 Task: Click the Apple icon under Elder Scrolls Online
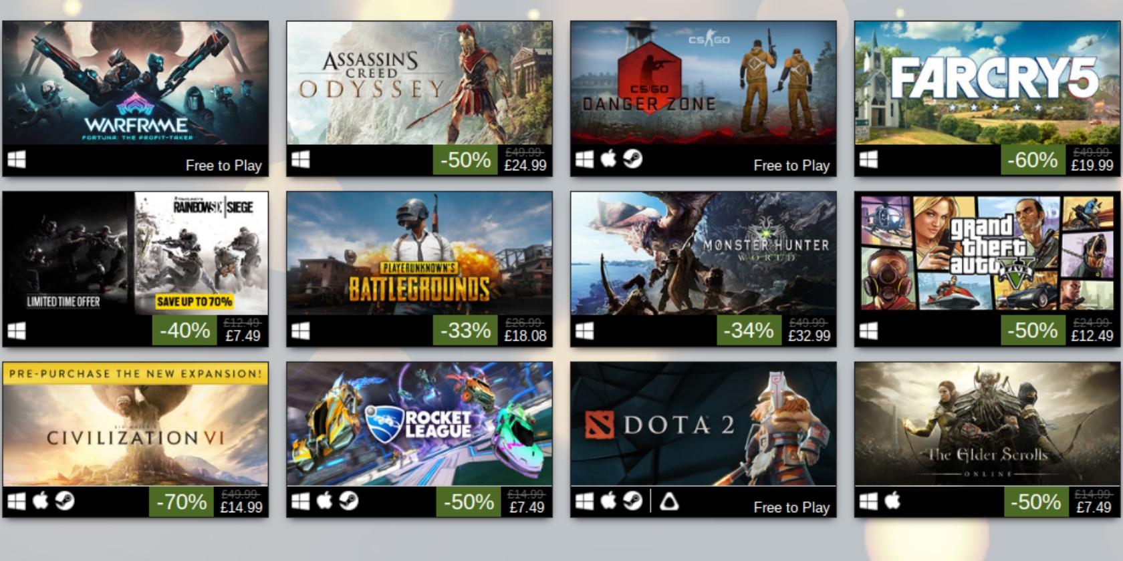pyautogui.click(x=892, y=501)
